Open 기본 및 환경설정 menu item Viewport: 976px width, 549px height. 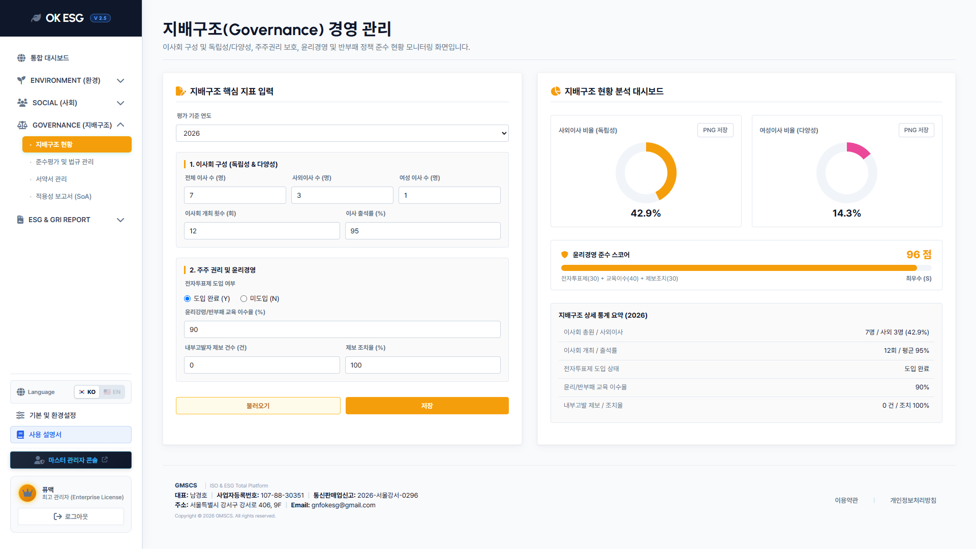pos(71,415)
